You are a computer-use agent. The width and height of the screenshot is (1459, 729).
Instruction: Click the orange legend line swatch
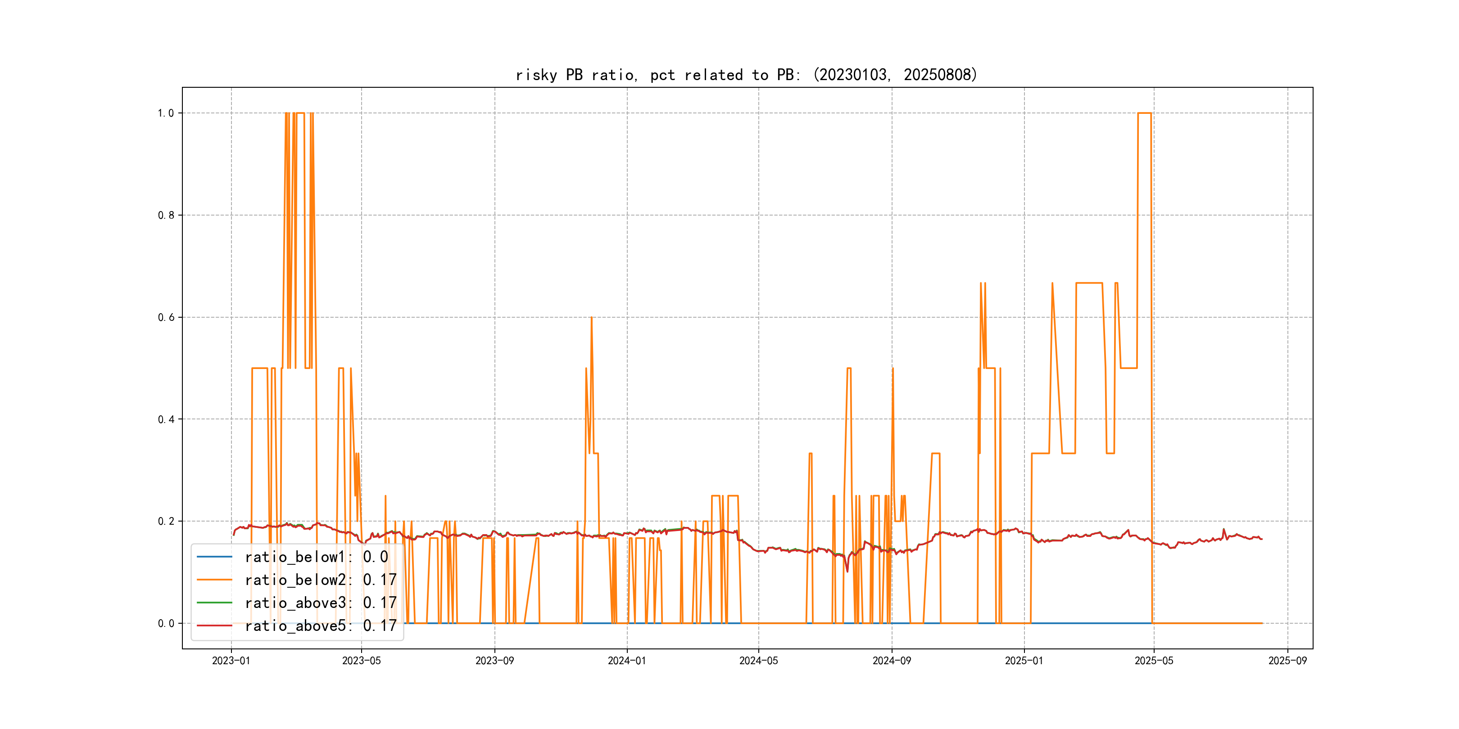point(214,580)
